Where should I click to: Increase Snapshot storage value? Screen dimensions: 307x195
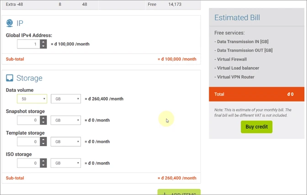click(x=43, y=118)
